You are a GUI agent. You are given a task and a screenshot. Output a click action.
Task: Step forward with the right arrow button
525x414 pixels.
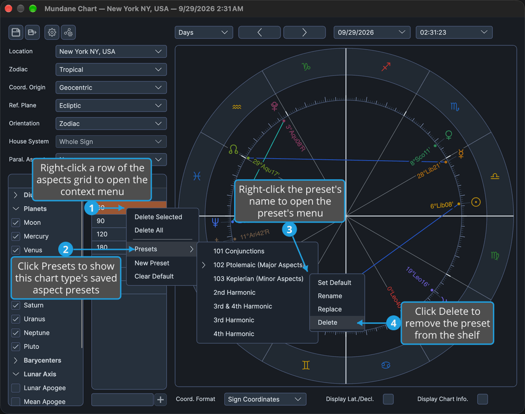(x=305, y=32)
